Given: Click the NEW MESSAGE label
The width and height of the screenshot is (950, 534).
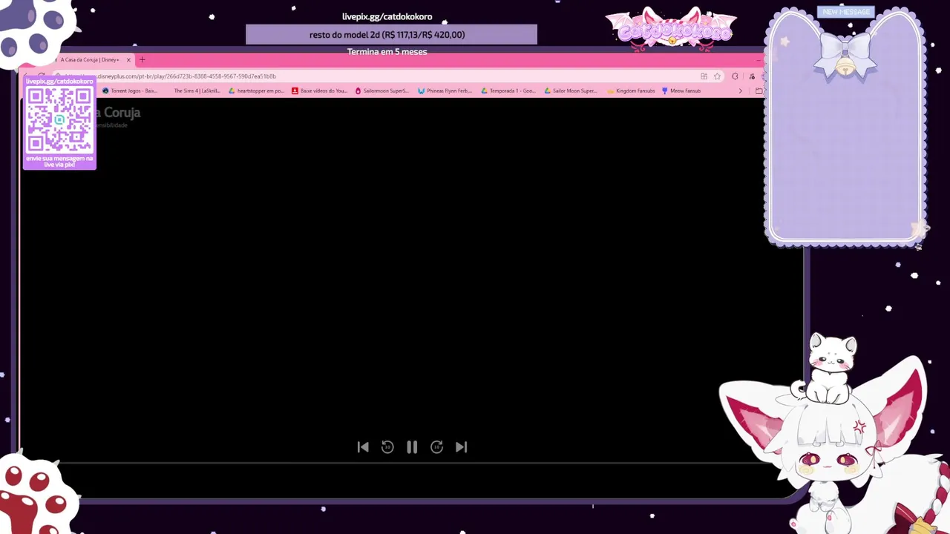Looking at the screenshot, I should click(846, 12).
